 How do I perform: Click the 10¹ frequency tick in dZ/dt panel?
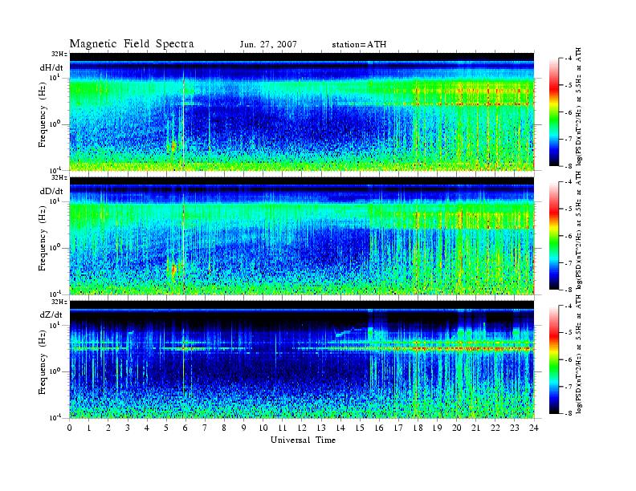pos(55,325)
